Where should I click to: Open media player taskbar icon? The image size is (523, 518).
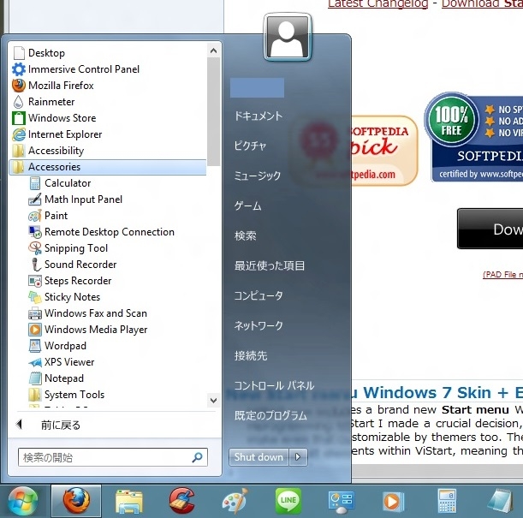tap(394, 502)
